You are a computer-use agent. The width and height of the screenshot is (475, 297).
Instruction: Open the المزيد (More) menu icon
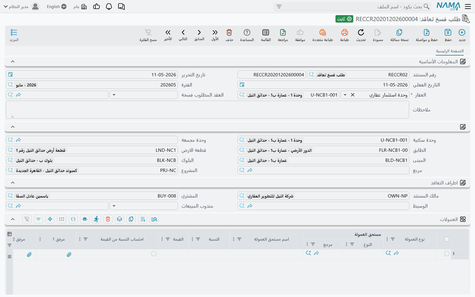(14, 32)
